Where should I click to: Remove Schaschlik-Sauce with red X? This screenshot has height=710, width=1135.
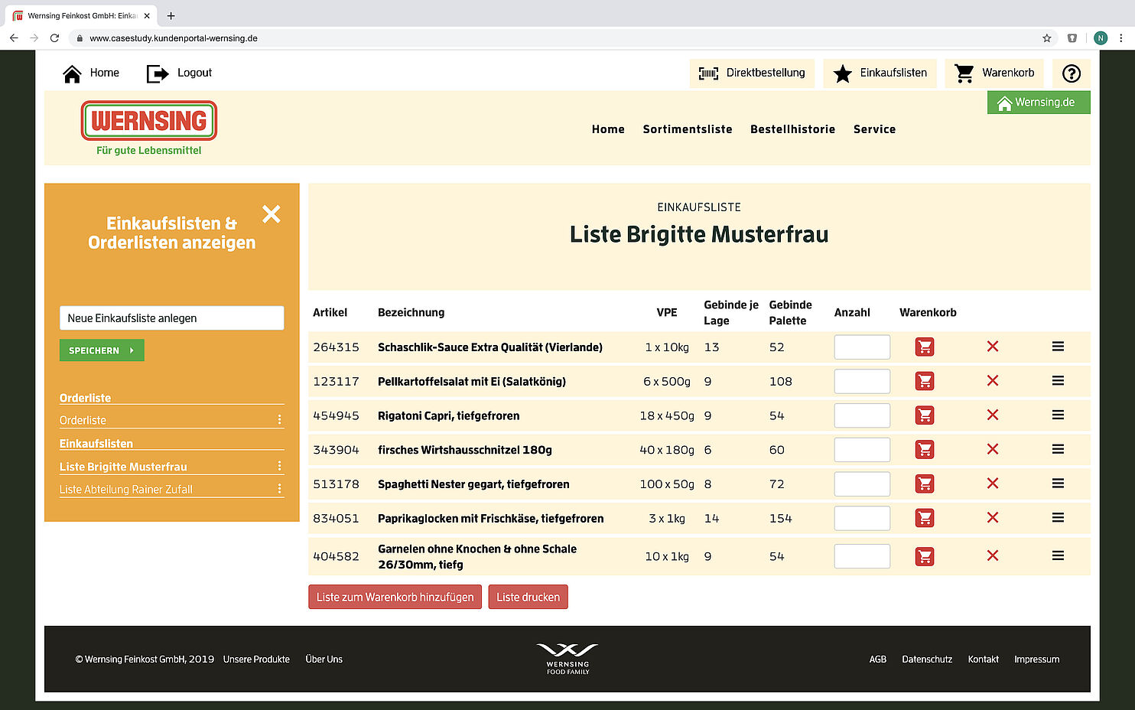coord(993,347)
